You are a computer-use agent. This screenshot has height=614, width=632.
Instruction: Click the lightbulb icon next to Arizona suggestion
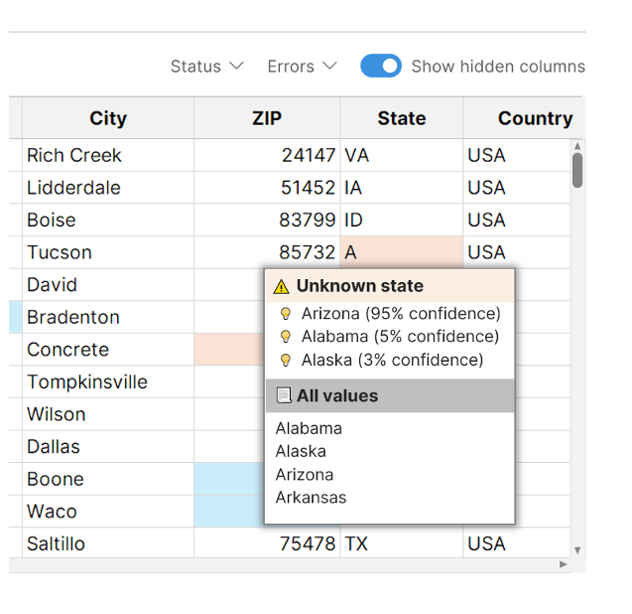pos(286,314)
